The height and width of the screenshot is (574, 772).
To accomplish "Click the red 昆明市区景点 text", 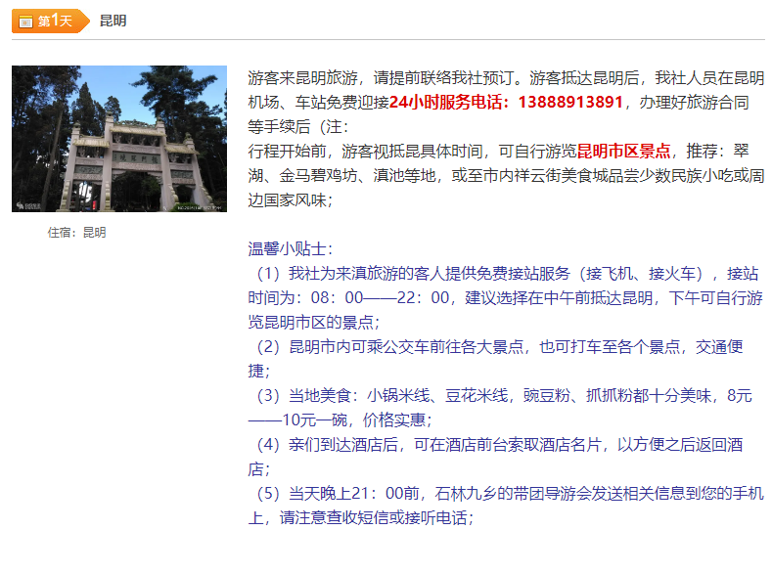I will tap(623, 151).
